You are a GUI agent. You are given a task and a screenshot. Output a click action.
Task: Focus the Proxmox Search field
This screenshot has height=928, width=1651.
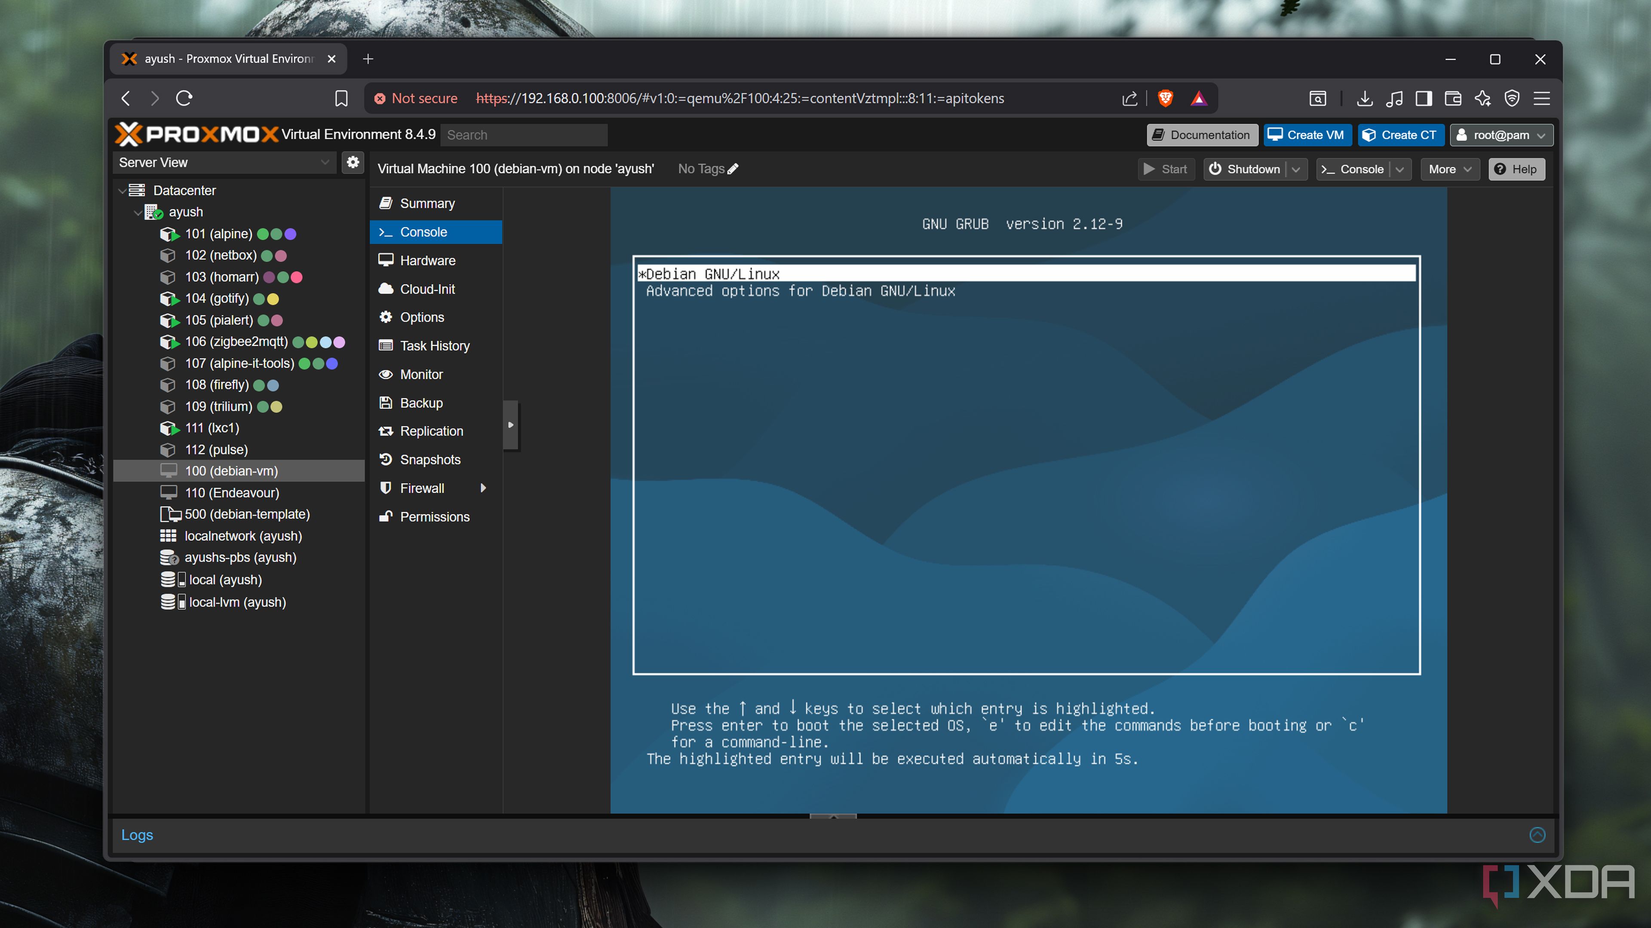(524, 135)
